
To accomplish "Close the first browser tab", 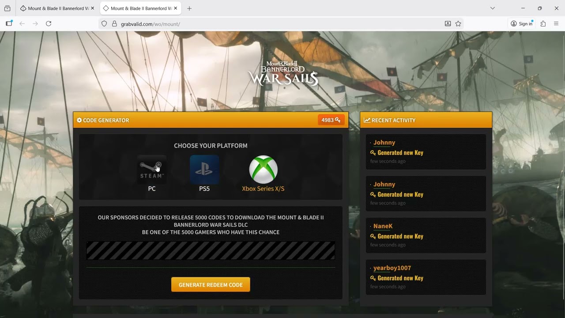I will pos(92,8).
